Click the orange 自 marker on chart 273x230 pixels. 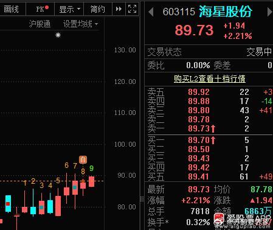[83, 160]
